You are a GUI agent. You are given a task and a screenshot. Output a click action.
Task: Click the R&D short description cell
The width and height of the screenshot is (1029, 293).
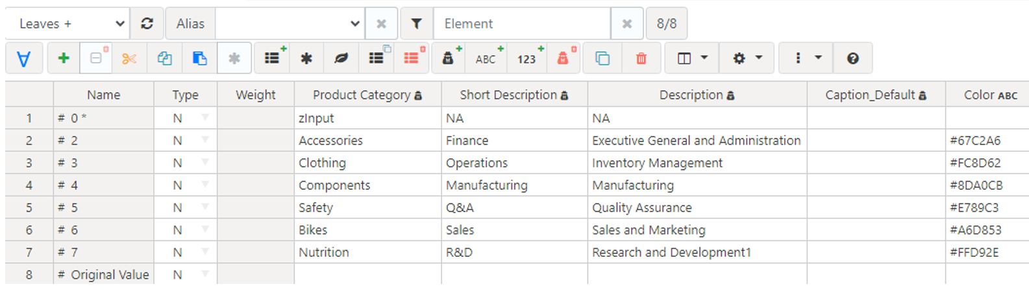[515, 252]
